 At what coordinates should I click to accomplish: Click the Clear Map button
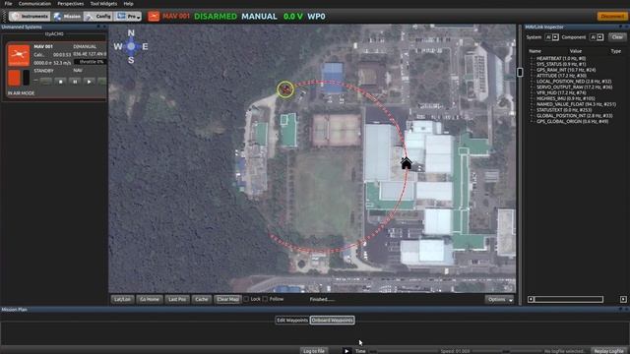click(227, 299)
